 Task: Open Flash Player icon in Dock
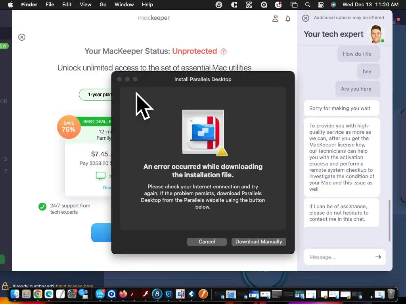point(146,294)
